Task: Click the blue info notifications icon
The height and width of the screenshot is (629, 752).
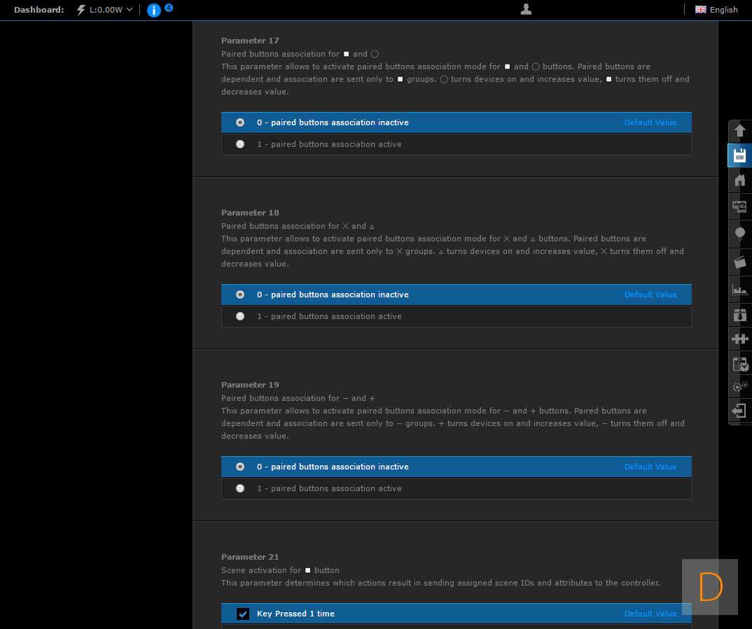Action: [154, 10]
